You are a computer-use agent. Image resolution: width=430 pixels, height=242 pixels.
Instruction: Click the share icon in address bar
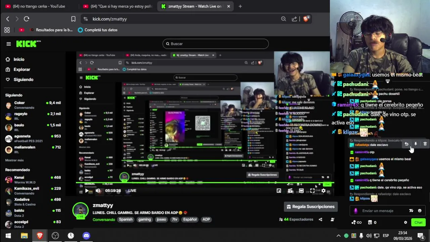coord(294,19)
